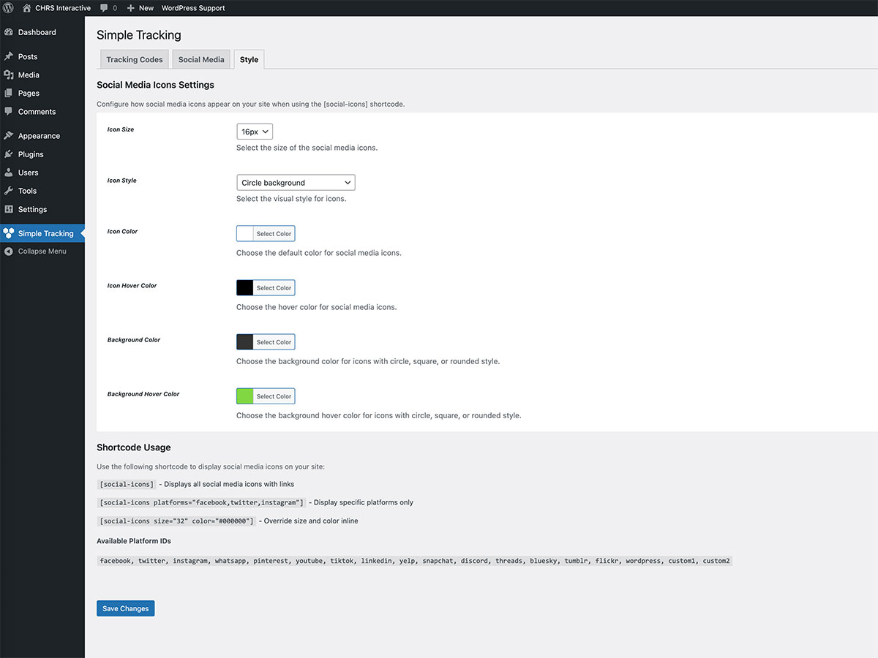
Task: Open the Tools menu item
Action: click(x=42, y=191)
